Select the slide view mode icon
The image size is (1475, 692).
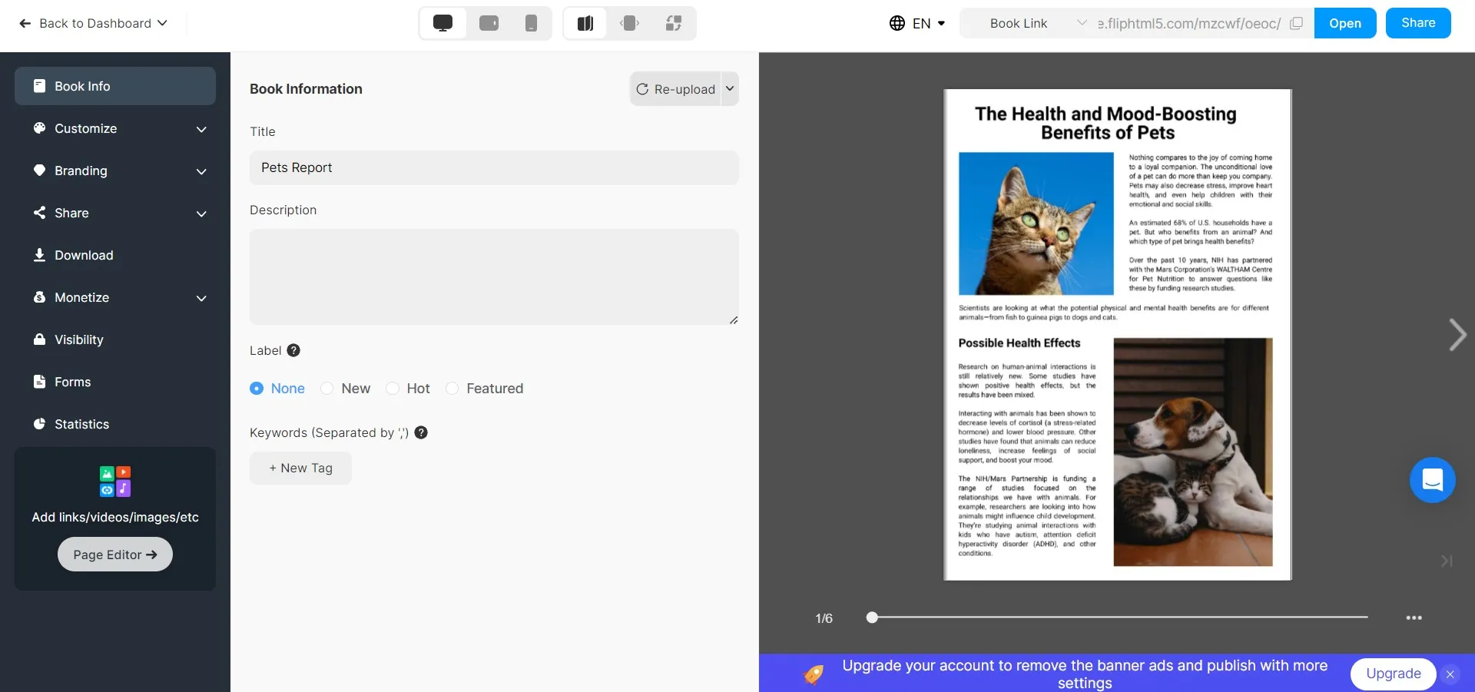click(630, 23)
